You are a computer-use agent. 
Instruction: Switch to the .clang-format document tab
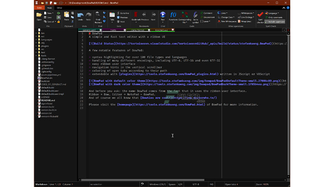point(138,30)
